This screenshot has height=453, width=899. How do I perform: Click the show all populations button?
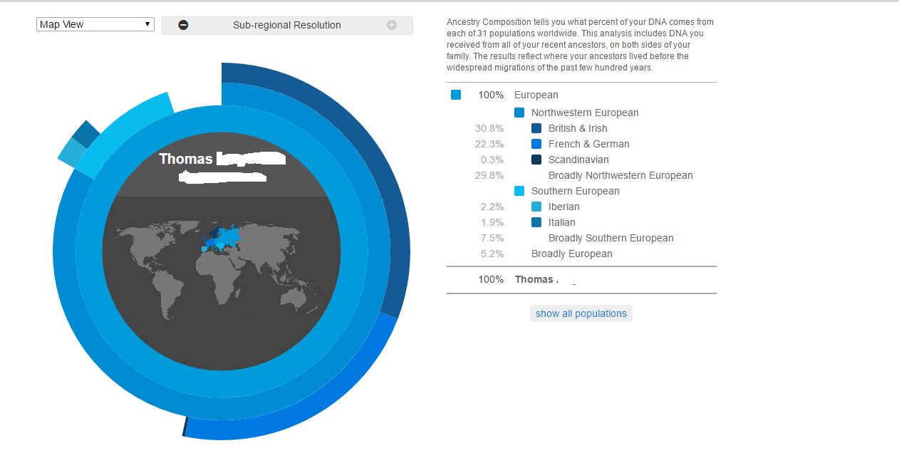(581, 313)
